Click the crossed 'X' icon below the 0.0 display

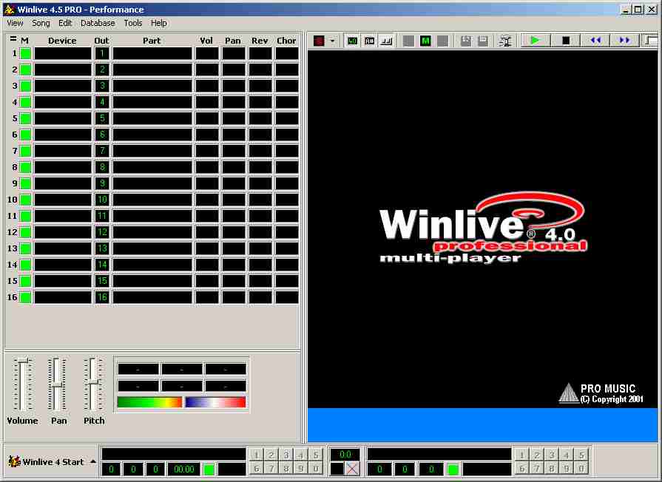click(353, 469)
